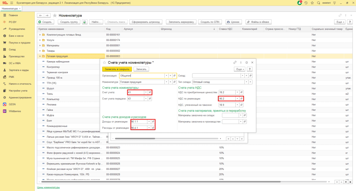Click the Материалы заказчика на складе field

(230, 115)
